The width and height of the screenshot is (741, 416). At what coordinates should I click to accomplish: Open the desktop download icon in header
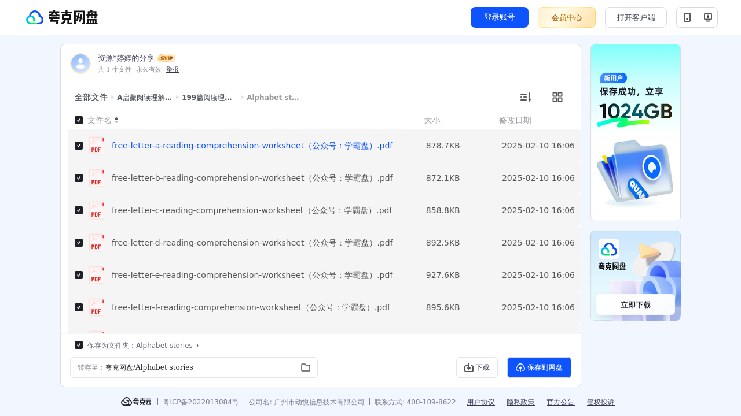(707, 17)
